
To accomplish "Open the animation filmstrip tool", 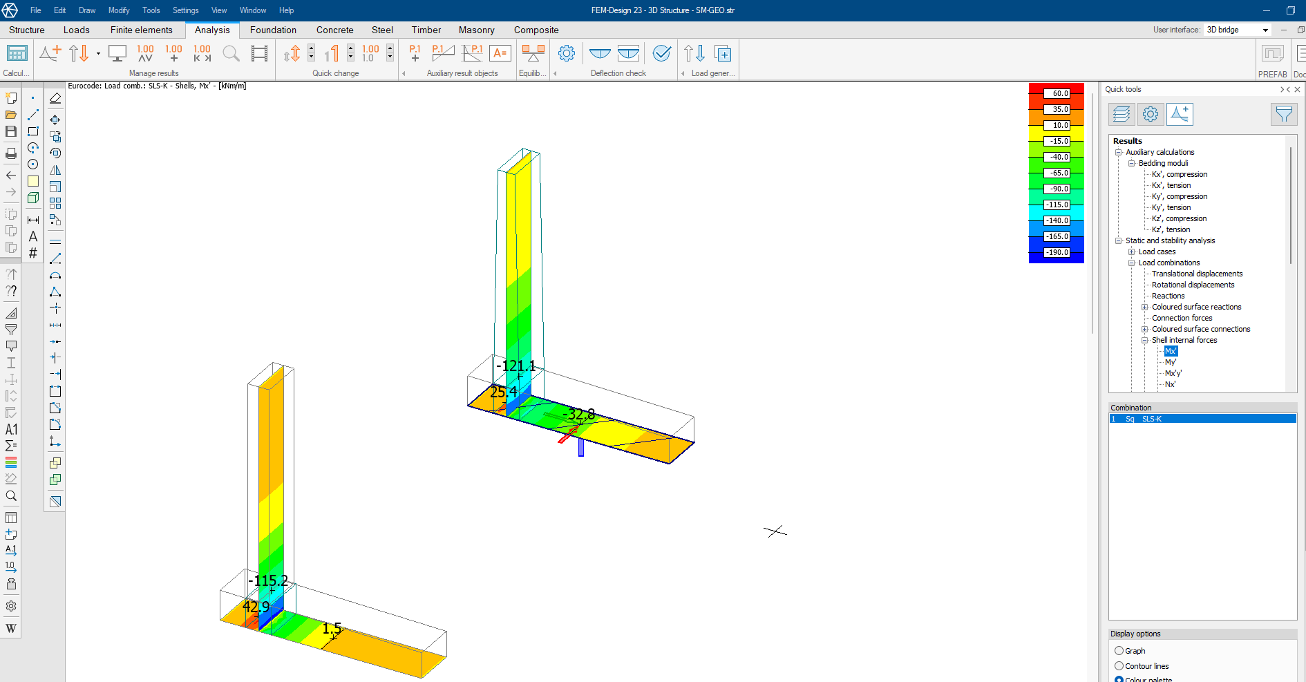I will click(259, 53).
